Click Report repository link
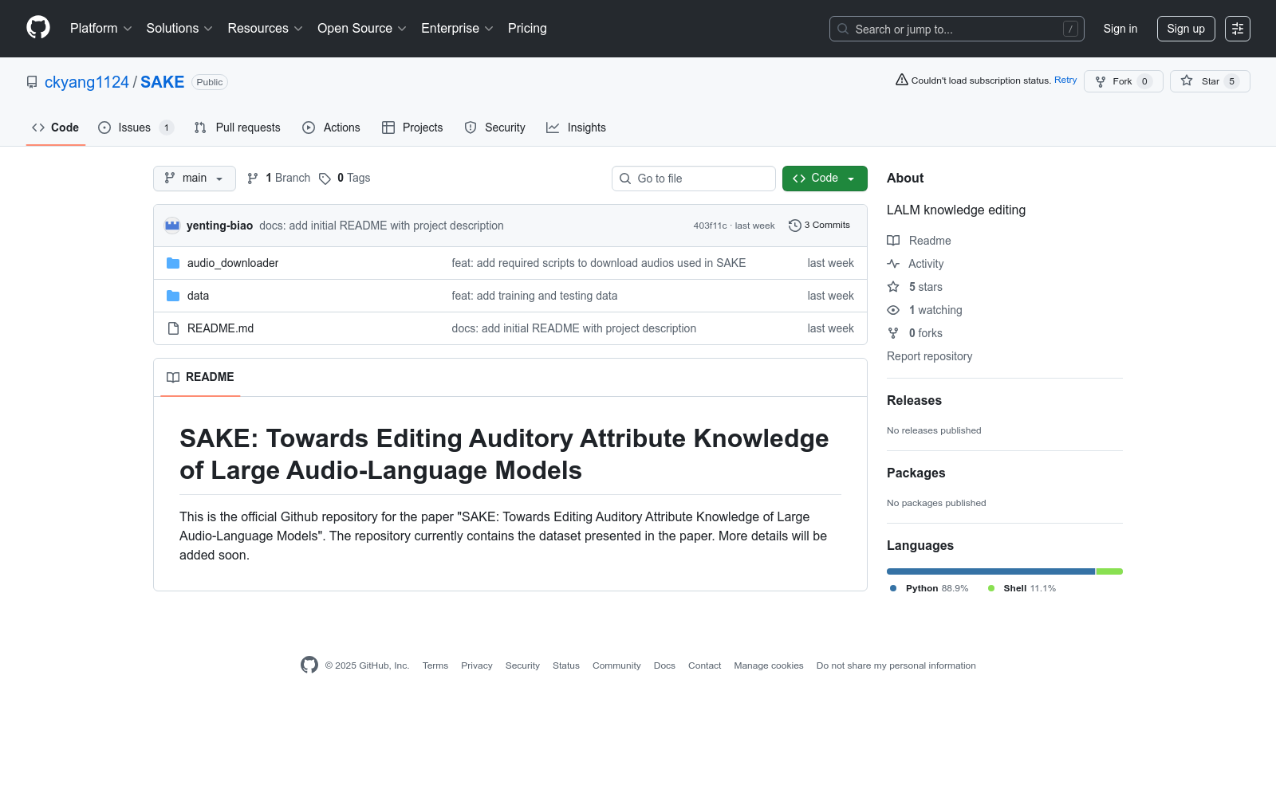Screen dimensions: 1276x797 tap(929, 356)
